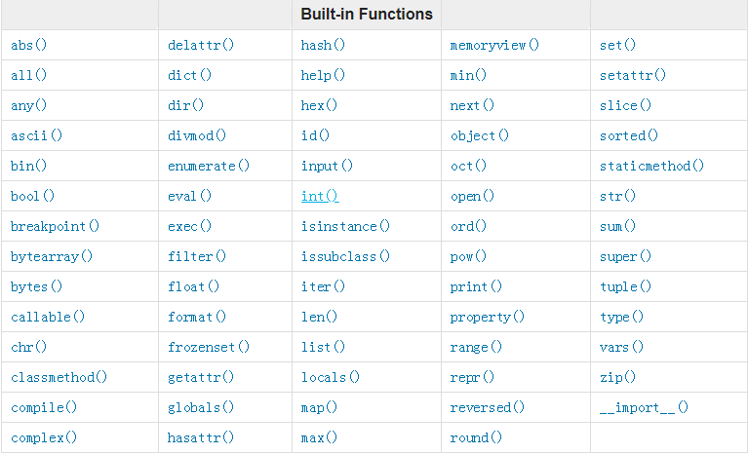Viewport: 748px width, 454px height.
Task: Click the delattr() link
Action: pyautogui.click(x=201, y=45)
